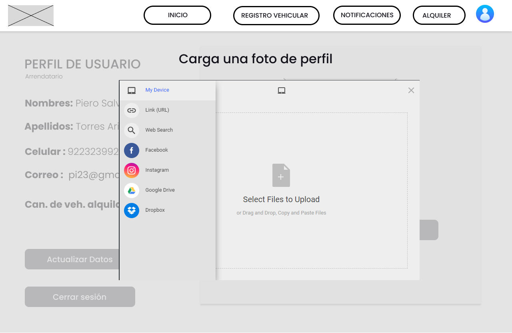512x333 pixels.
Task: Open ALQUILER page
Action: (439, 16)
